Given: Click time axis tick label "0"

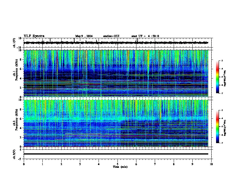Looking at the screenshot, I should coord(24,164).
